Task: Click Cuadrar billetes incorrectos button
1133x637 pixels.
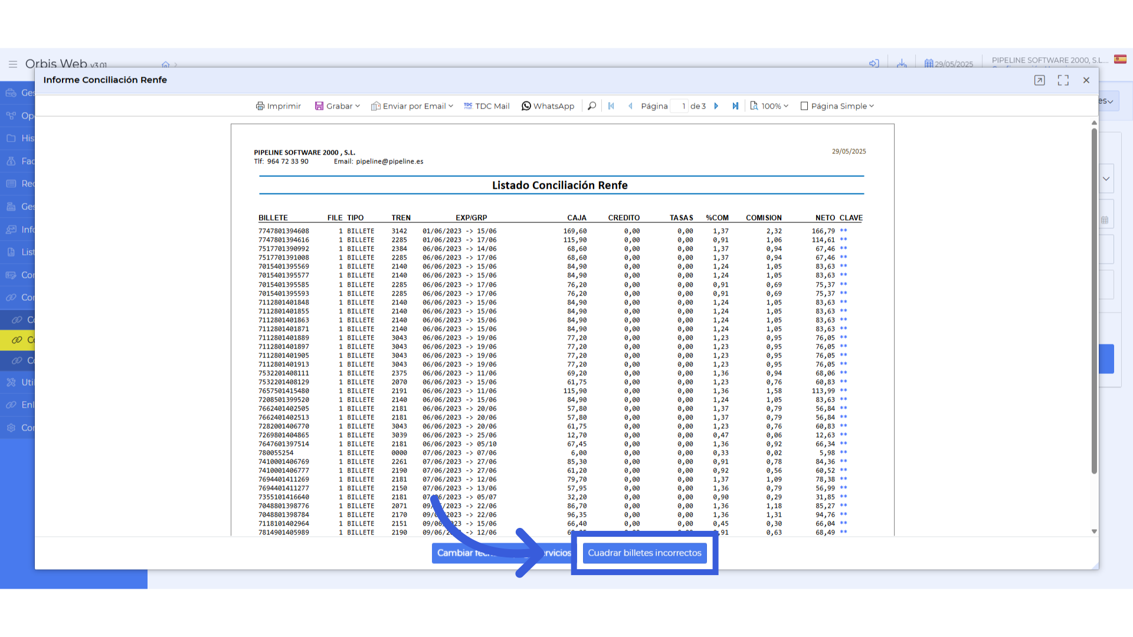Action: pyautogui.click(x=644, y=553)
